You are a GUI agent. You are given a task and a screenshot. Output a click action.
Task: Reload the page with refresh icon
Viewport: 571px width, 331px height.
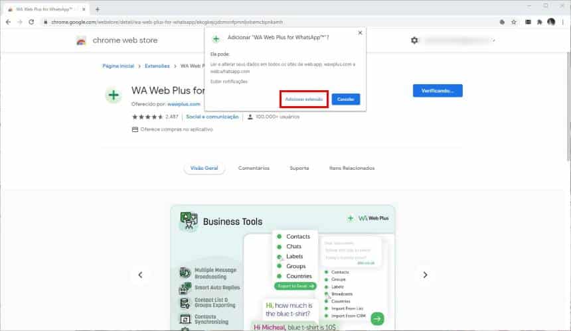31,22
